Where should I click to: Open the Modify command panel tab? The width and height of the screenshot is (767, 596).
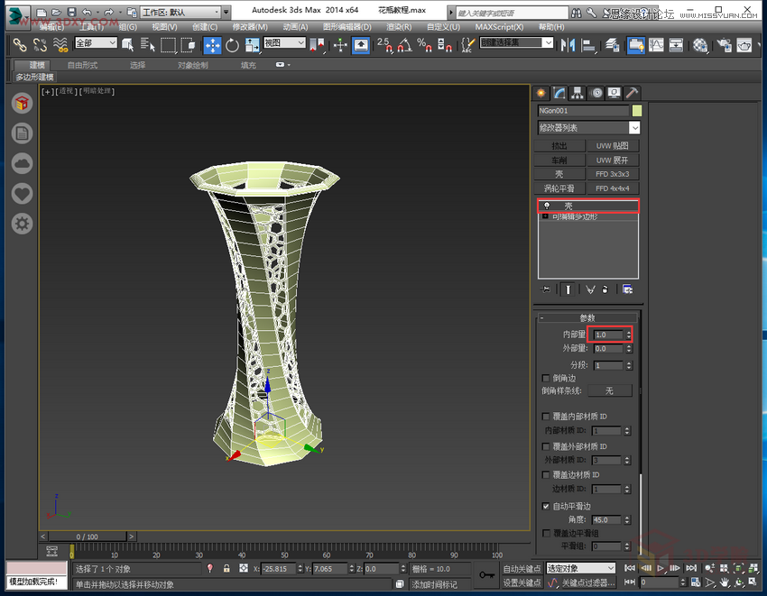[559, 93]
